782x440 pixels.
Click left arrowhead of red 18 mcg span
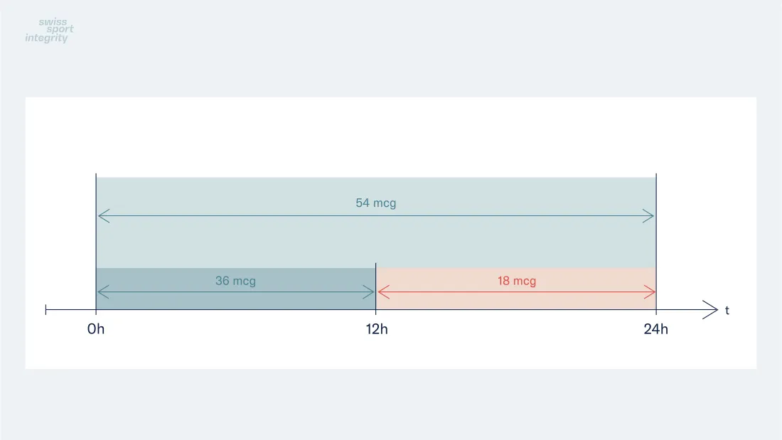(x=383, y=292)
